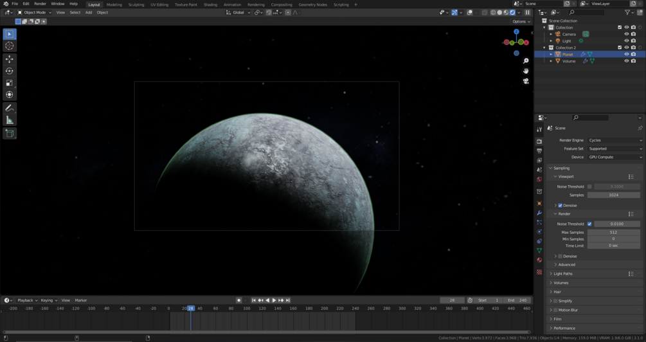Collapse the Sampling panel

click(x=561, y=168)
